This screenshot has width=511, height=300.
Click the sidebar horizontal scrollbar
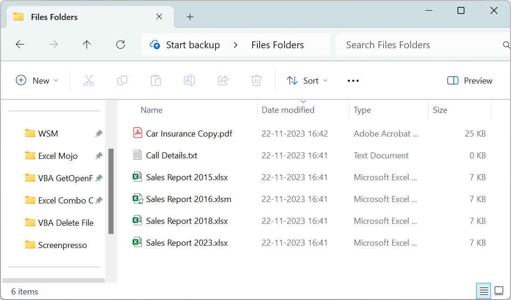pyautogui.click(x=54, y=280)
